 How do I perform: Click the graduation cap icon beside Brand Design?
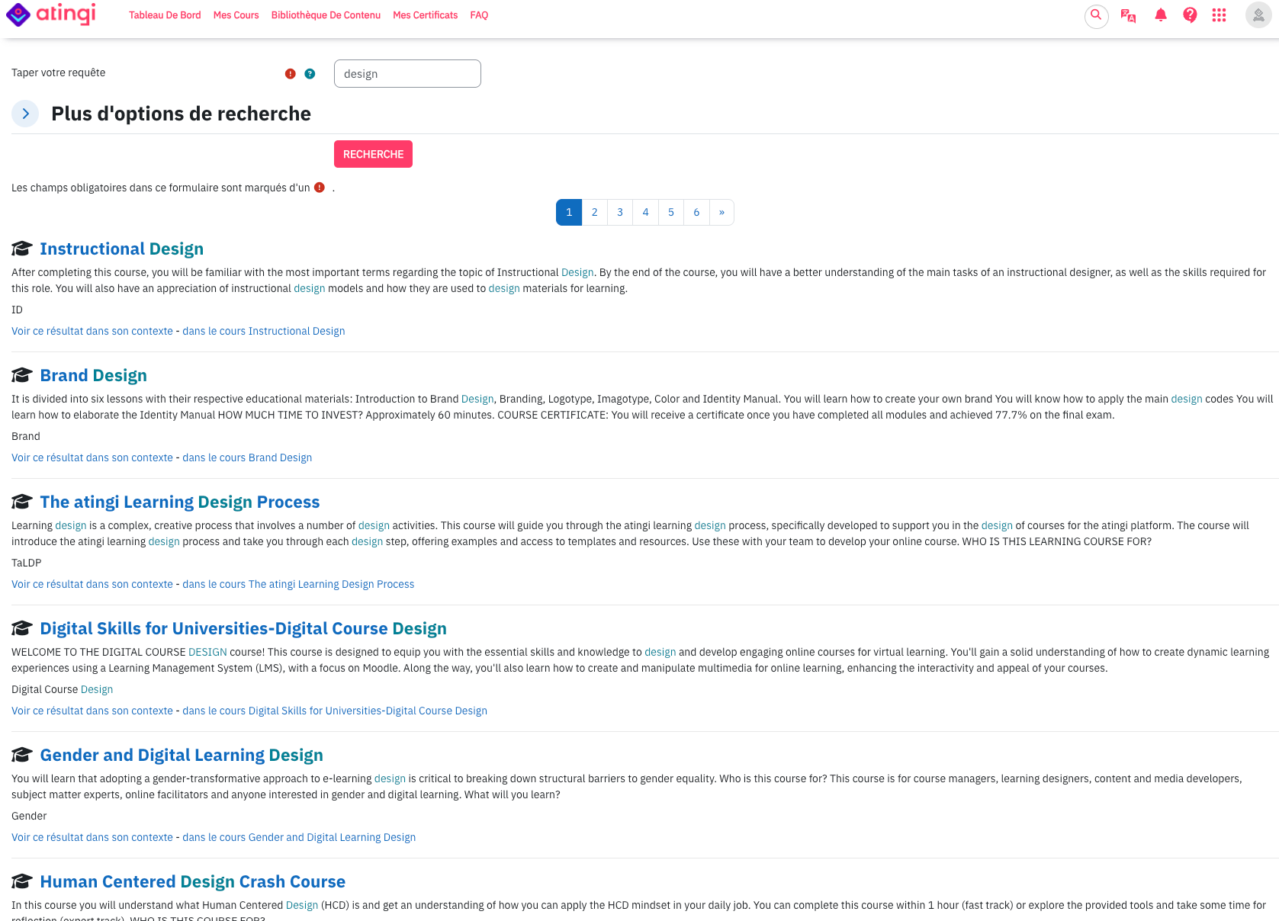(x=21, y=375)
